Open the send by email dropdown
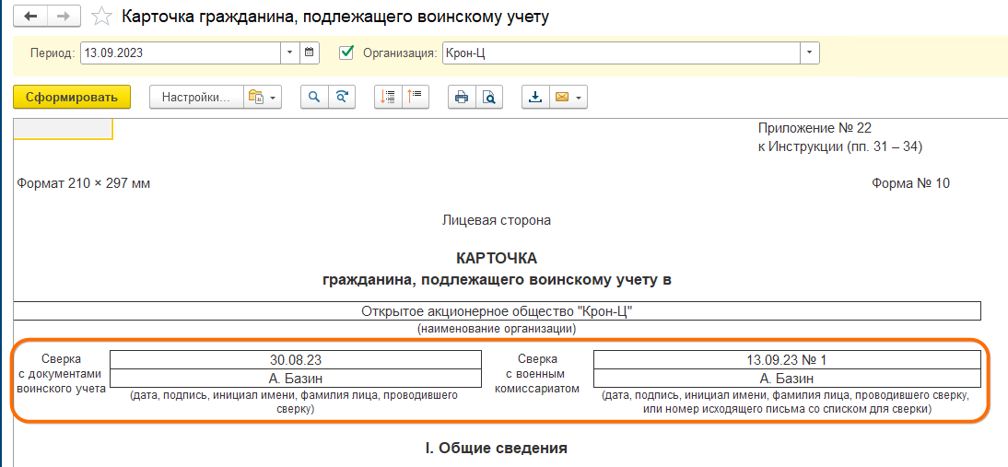The width and height of the screenshot is (1008, 467). [568, 98]
